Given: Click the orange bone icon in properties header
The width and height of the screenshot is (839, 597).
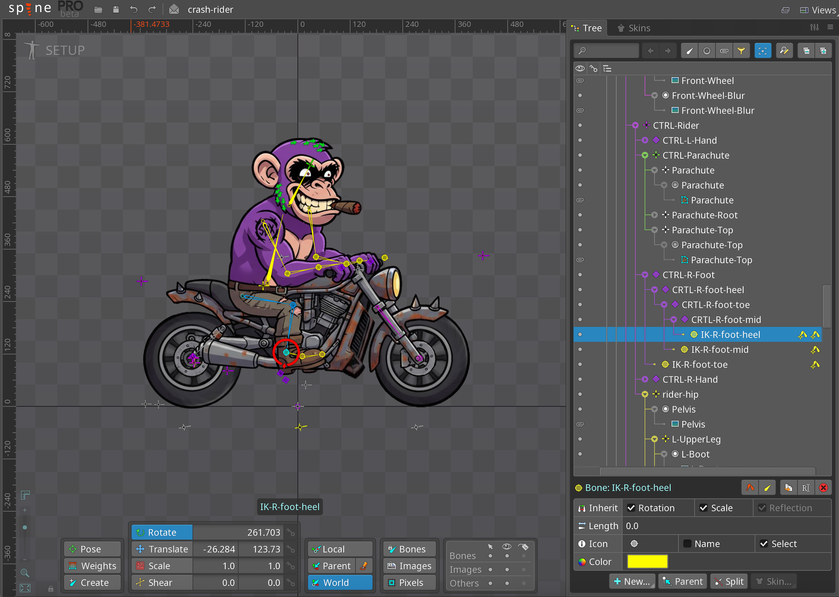Looking at the screenshot, I should click(x=750, y=488).
